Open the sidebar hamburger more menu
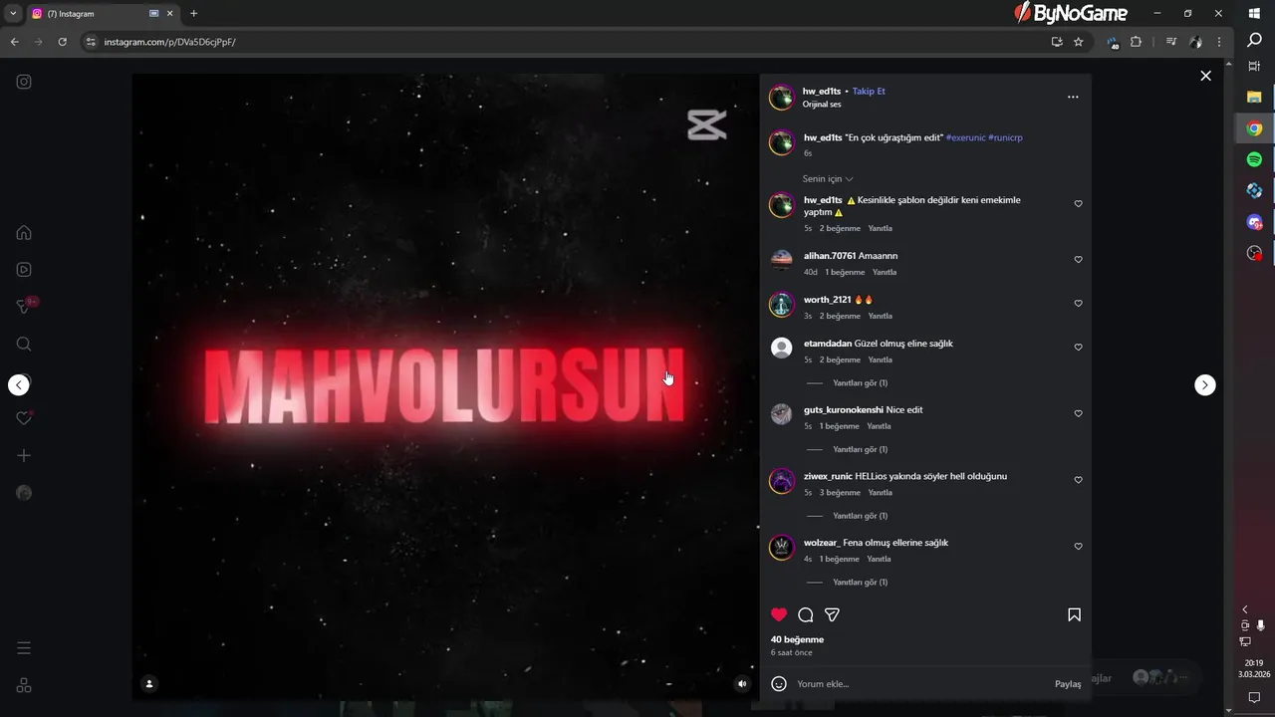Viewport: 1275px width, 717px height. pos(24,648)
